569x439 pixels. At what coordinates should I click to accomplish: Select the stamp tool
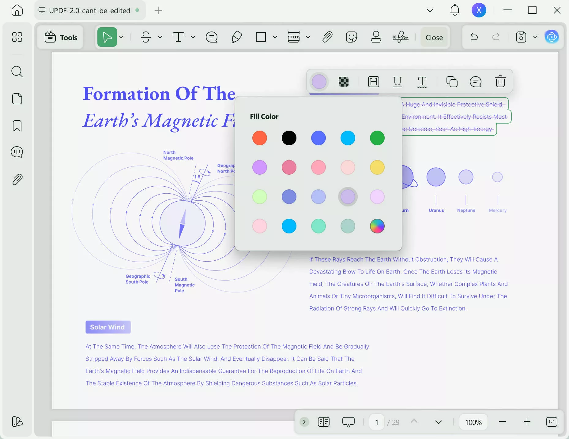tap(376, 37)
